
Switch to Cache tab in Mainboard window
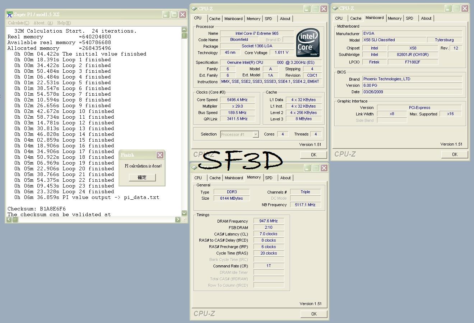pyautogui.click(x=356, y=18)
